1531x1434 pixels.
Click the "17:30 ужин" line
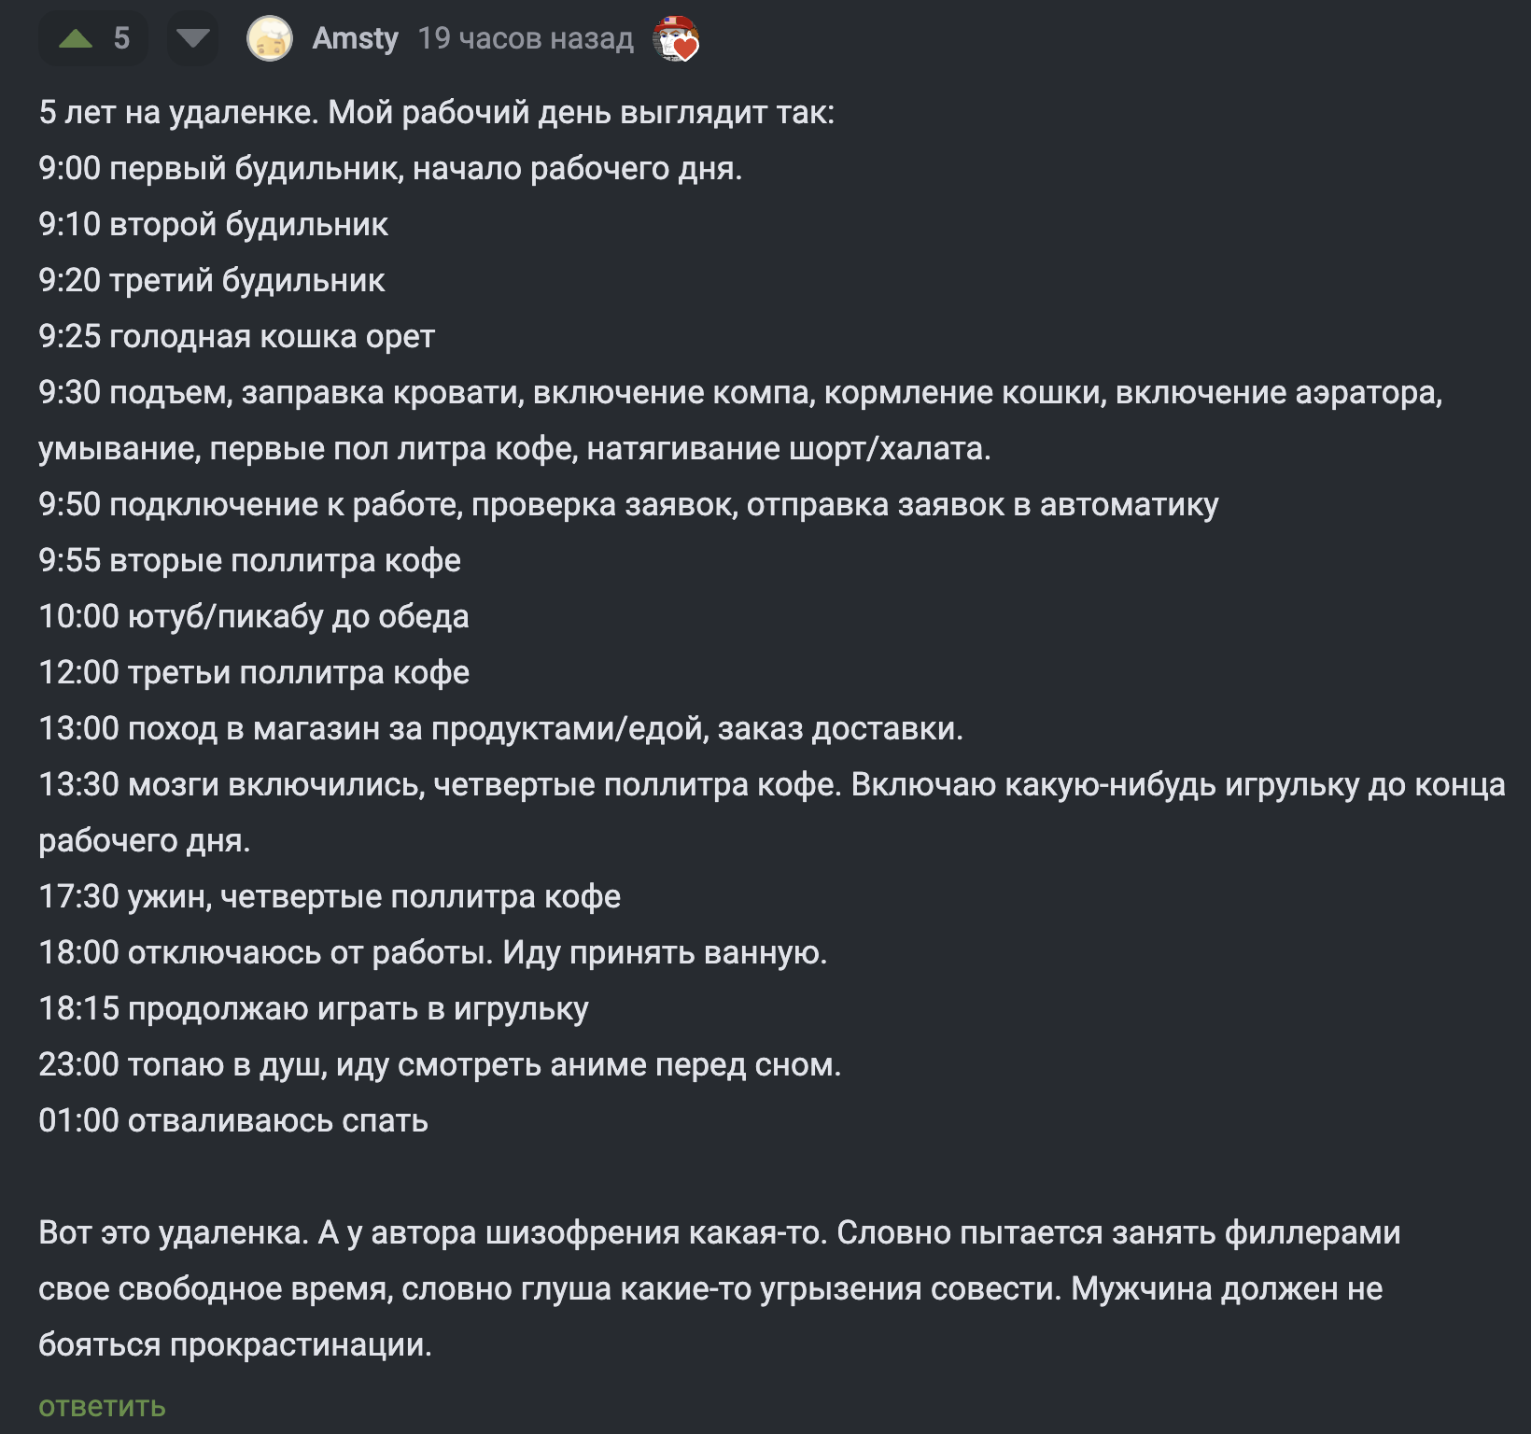pyautogui.click(x=329, y=897)
